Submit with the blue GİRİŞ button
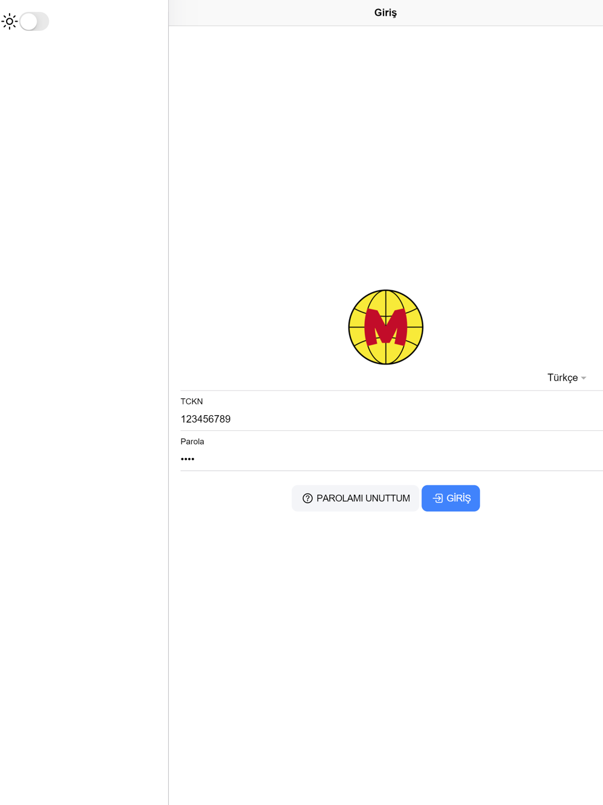This screenshot has width=603, height=805. point(450,498)
